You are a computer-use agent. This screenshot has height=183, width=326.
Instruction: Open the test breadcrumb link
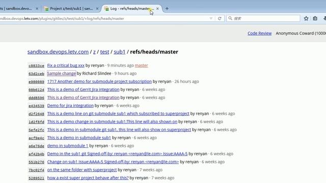pyautogui.click(x=104, y=52)
